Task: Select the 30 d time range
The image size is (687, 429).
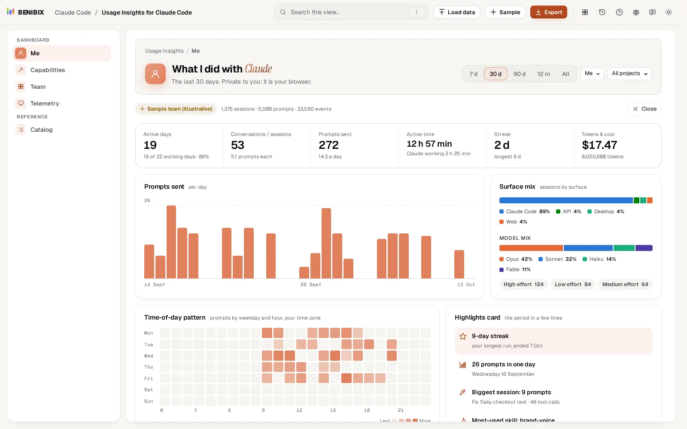Action: [x=495, y=74]
